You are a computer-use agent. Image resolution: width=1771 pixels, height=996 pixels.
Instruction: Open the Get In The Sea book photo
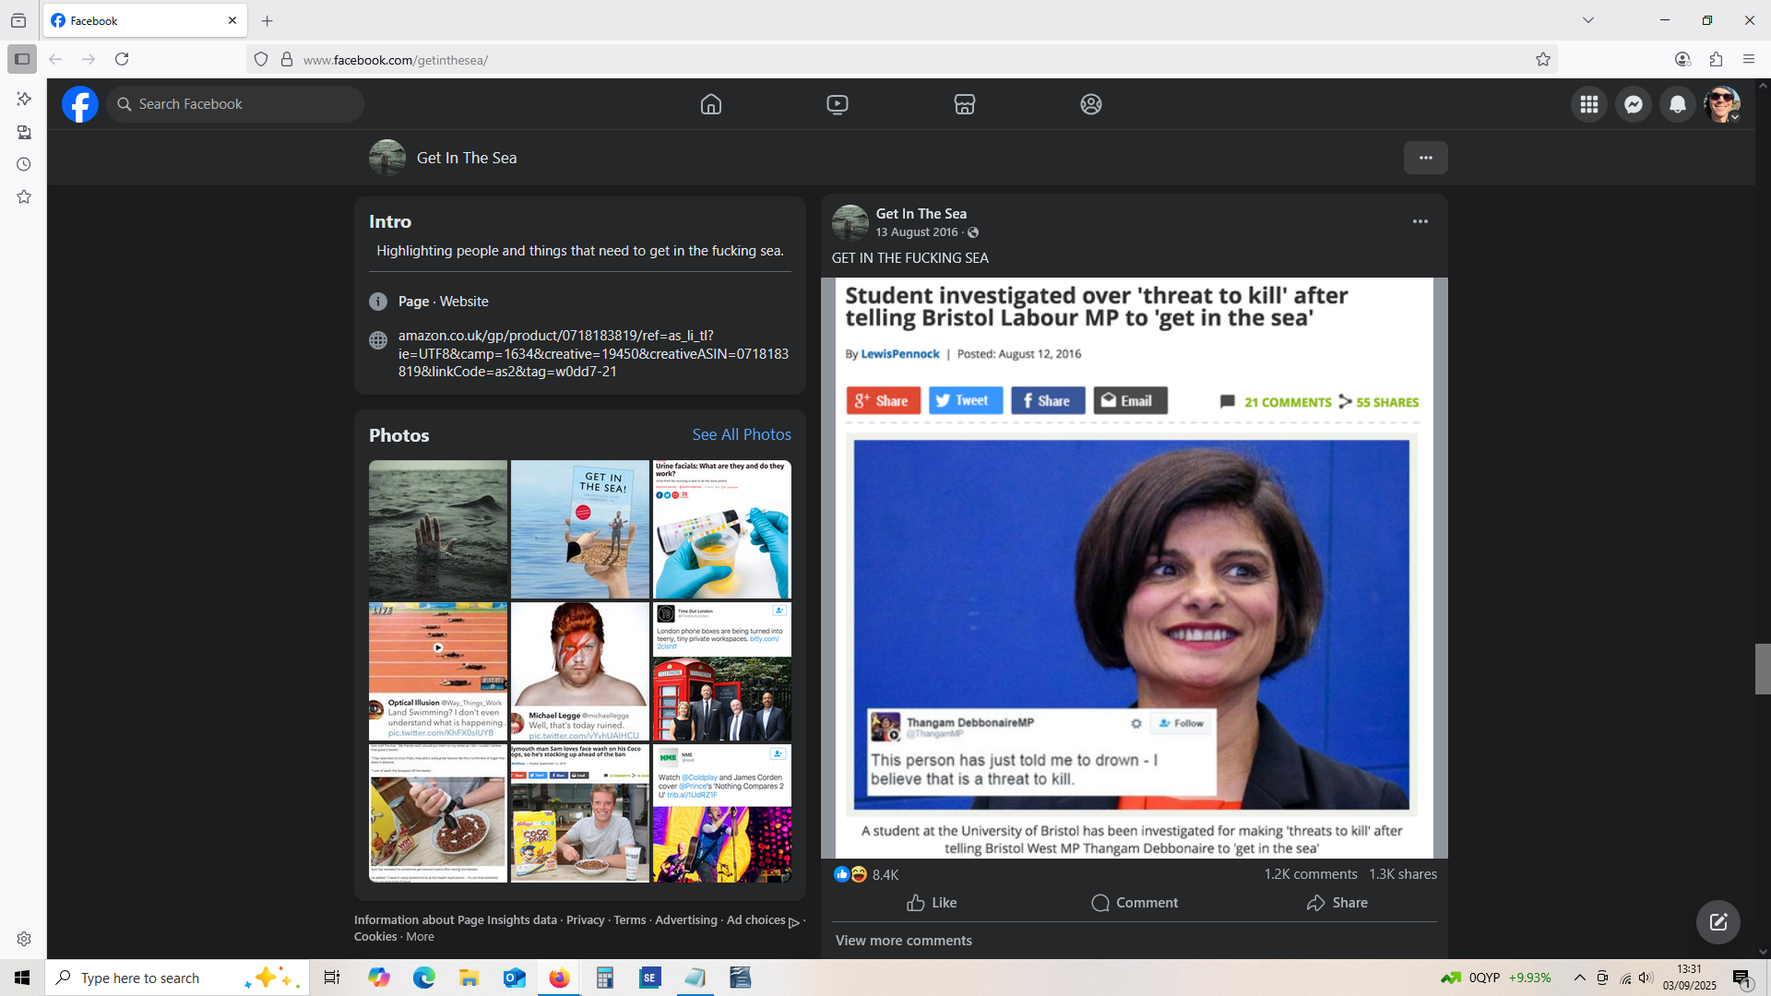[x=580, y=529]
